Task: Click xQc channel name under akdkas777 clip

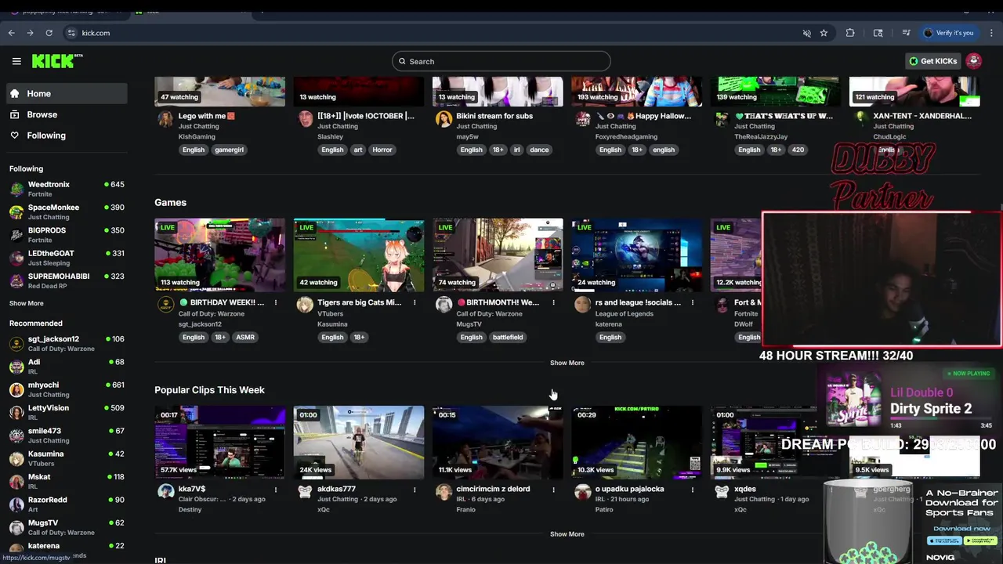Action: [324, 510]
